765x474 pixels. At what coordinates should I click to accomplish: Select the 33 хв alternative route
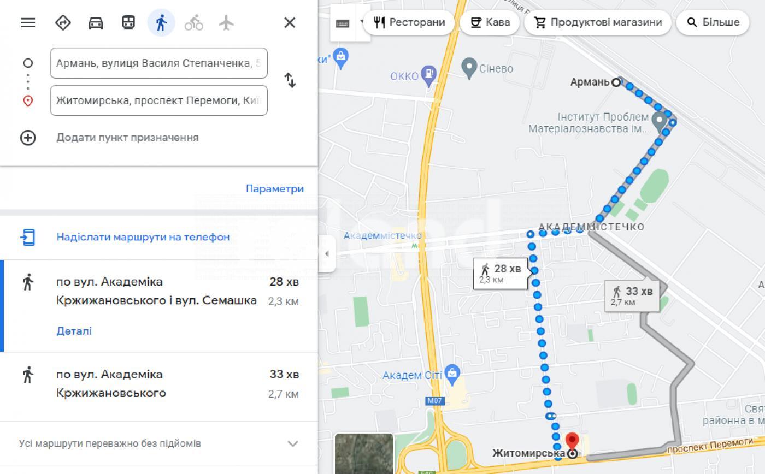click(158, 387)
